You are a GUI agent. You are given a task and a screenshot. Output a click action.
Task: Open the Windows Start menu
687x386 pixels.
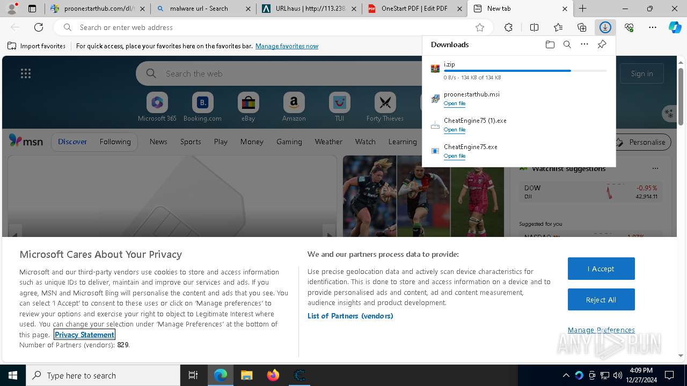point(13,375)
